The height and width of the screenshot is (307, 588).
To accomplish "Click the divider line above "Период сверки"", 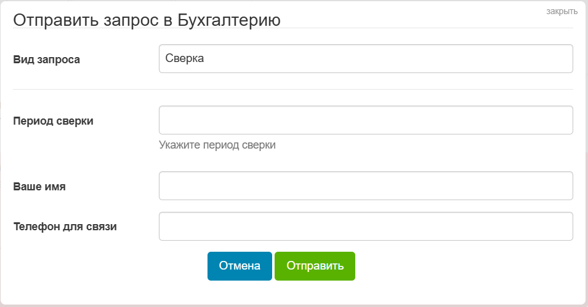I will tap(293, 89).
